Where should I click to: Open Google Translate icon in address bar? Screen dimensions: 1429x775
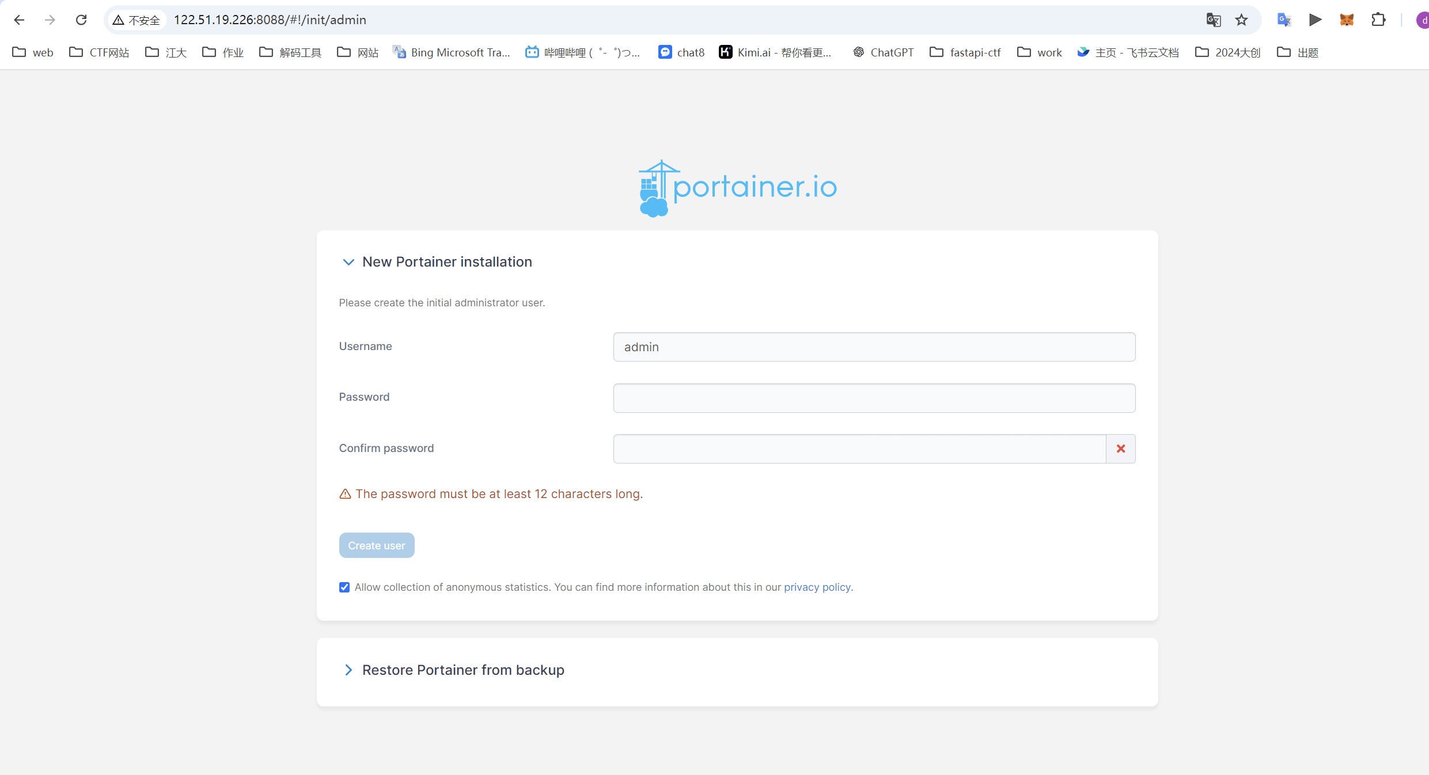click(1213, 20)
